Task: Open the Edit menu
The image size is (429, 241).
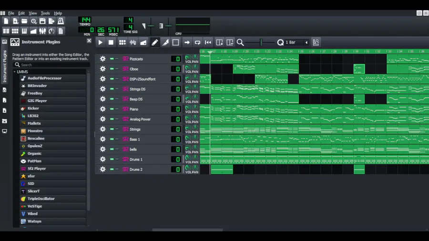Action: pyautogui.click(x=21, y=13)
